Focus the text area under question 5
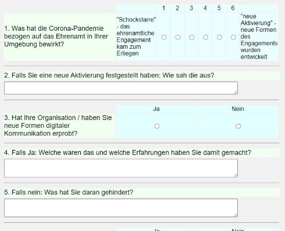This screenshot has width=285, height=231. pos(121,208)
